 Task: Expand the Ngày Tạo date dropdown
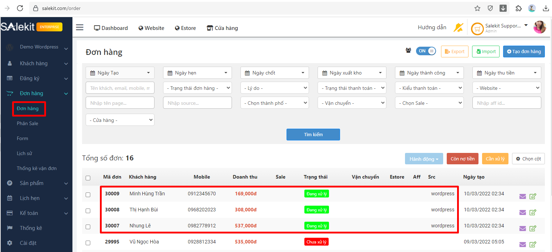120,73
